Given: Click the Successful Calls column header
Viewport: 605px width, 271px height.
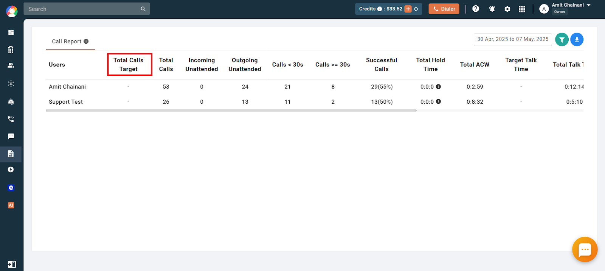Looking at the screenshot, I should click(x=382, y=64).
